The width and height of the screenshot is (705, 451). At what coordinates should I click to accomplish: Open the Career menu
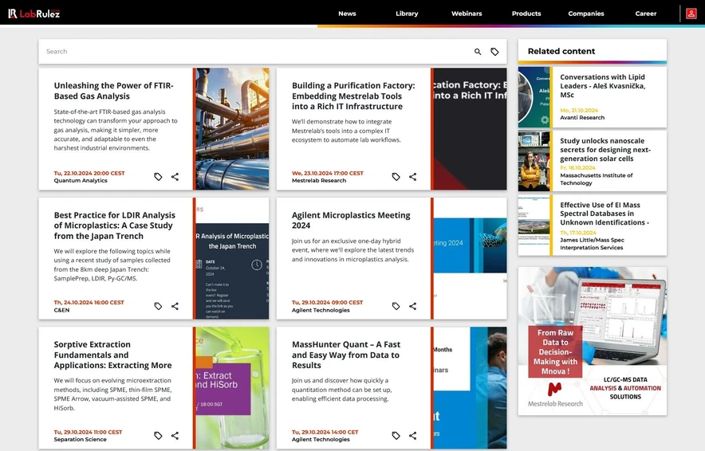(646, 14)
